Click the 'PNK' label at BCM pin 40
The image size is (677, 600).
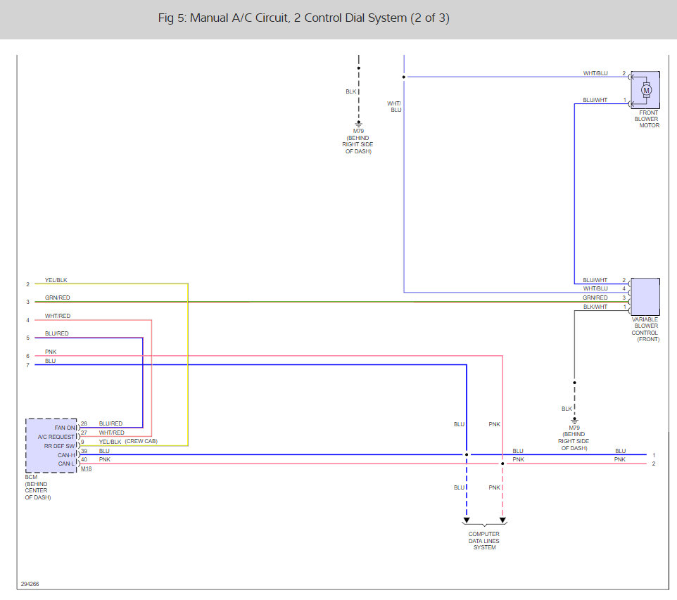(104, 459)
